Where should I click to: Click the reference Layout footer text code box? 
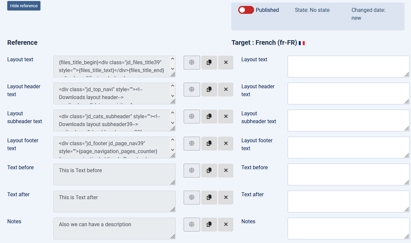coord(115,148)
